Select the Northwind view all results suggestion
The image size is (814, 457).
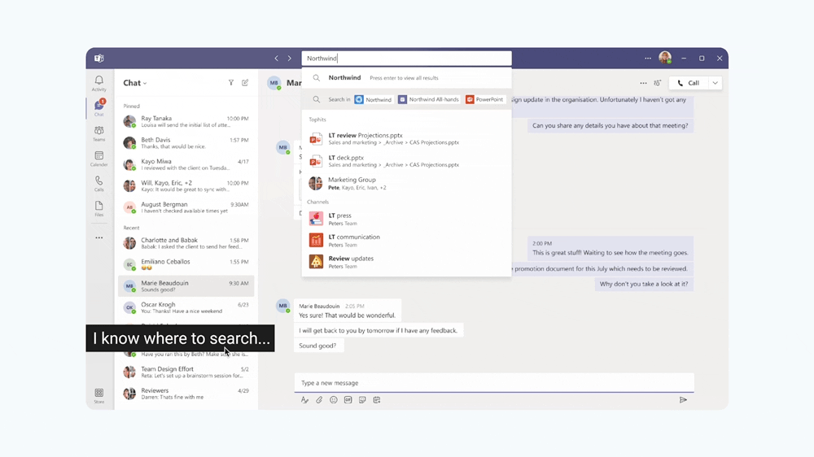coord(406,78)
